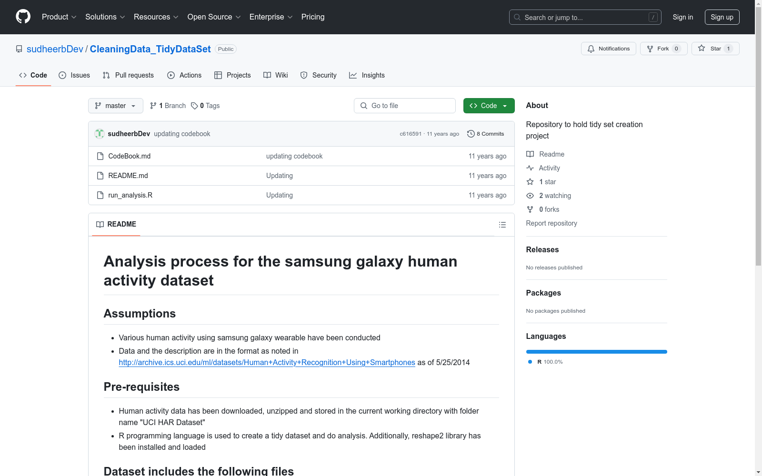Click the tag icon beside 0 Tags
This screenshot has width=762, height=476.
[194, 106]
